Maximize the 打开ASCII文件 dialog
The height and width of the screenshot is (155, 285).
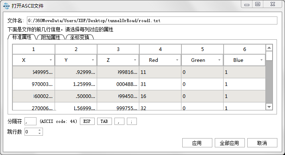(258, 4)
